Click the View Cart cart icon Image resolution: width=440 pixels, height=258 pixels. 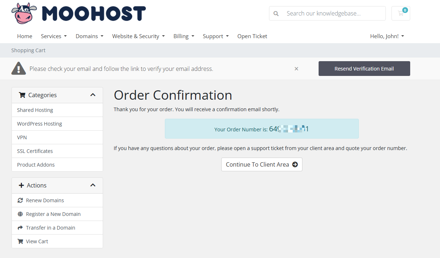(20, 241)
